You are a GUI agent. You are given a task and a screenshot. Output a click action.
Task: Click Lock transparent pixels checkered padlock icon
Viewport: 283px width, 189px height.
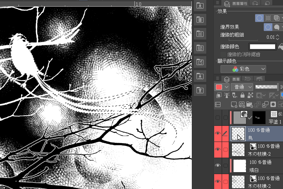[x=250, y=95]
